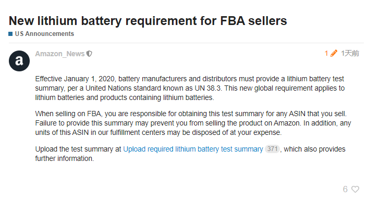Go to the US Announcements category

44,34
